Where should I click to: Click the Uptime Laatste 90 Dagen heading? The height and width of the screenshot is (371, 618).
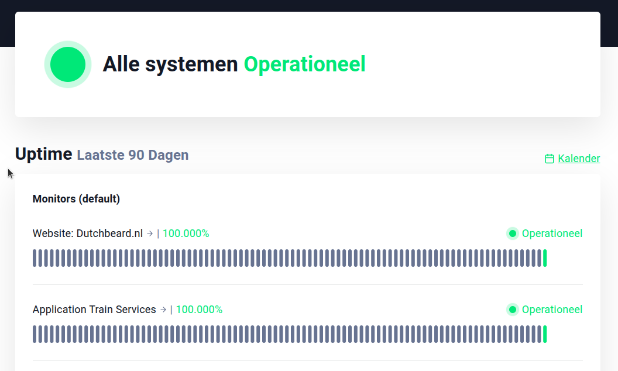pyautogui.click(x=102, y=154)
